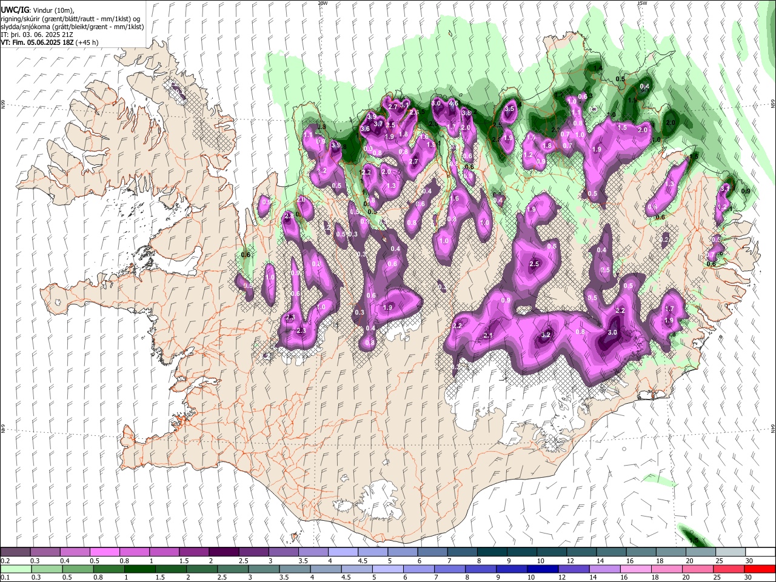This screenshot has height=582, width=776.
Task: Select the bright pink top-scale swatch between 0.5 and 0.8
Action: point(104,552)
